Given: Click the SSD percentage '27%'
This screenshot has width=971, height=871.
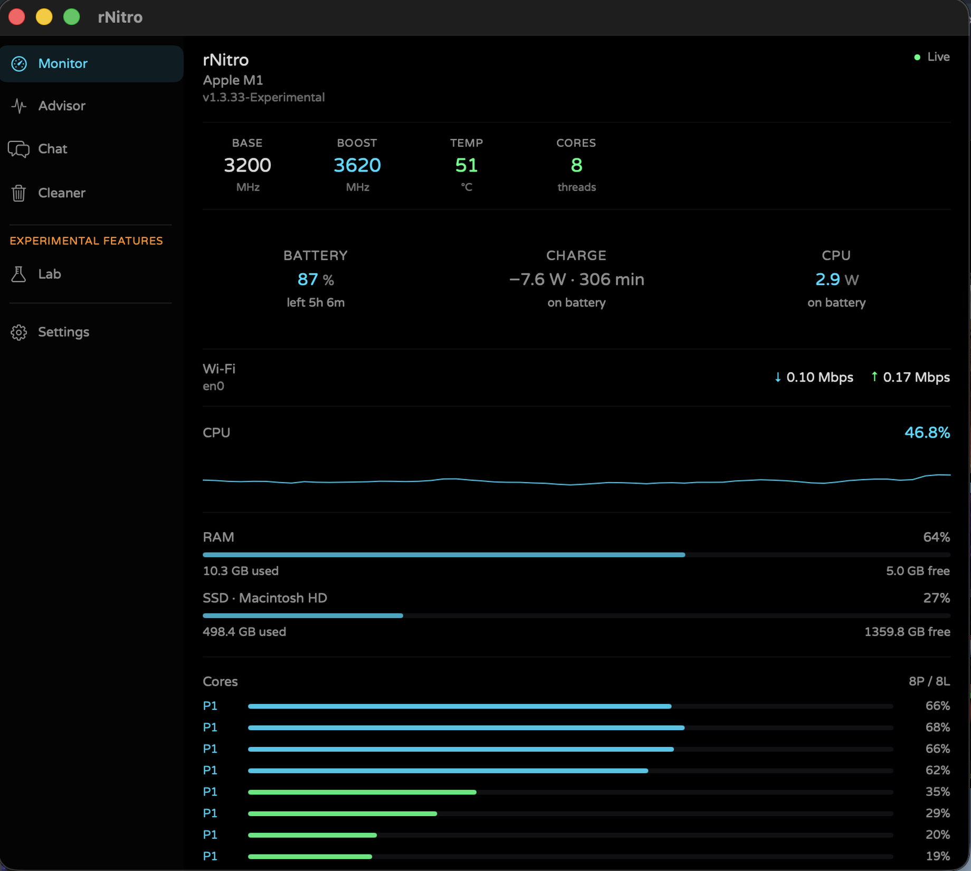Looking at the screenshot, I should pyautogui.click(x=937, y=598).
